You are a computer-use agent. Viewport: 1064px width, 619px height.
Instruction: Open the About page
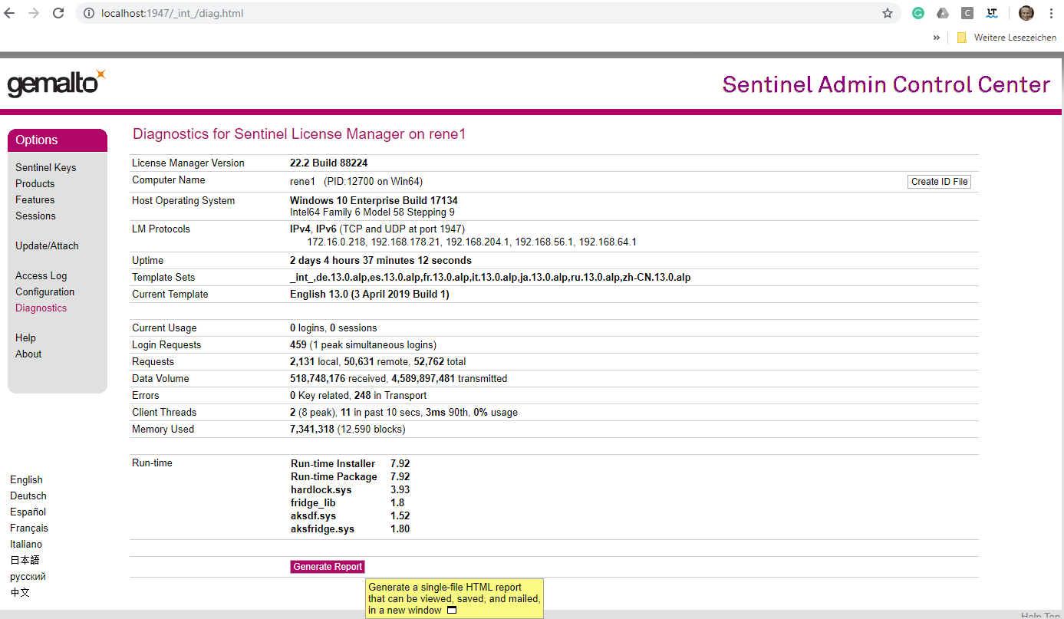(x=28, y=354)
